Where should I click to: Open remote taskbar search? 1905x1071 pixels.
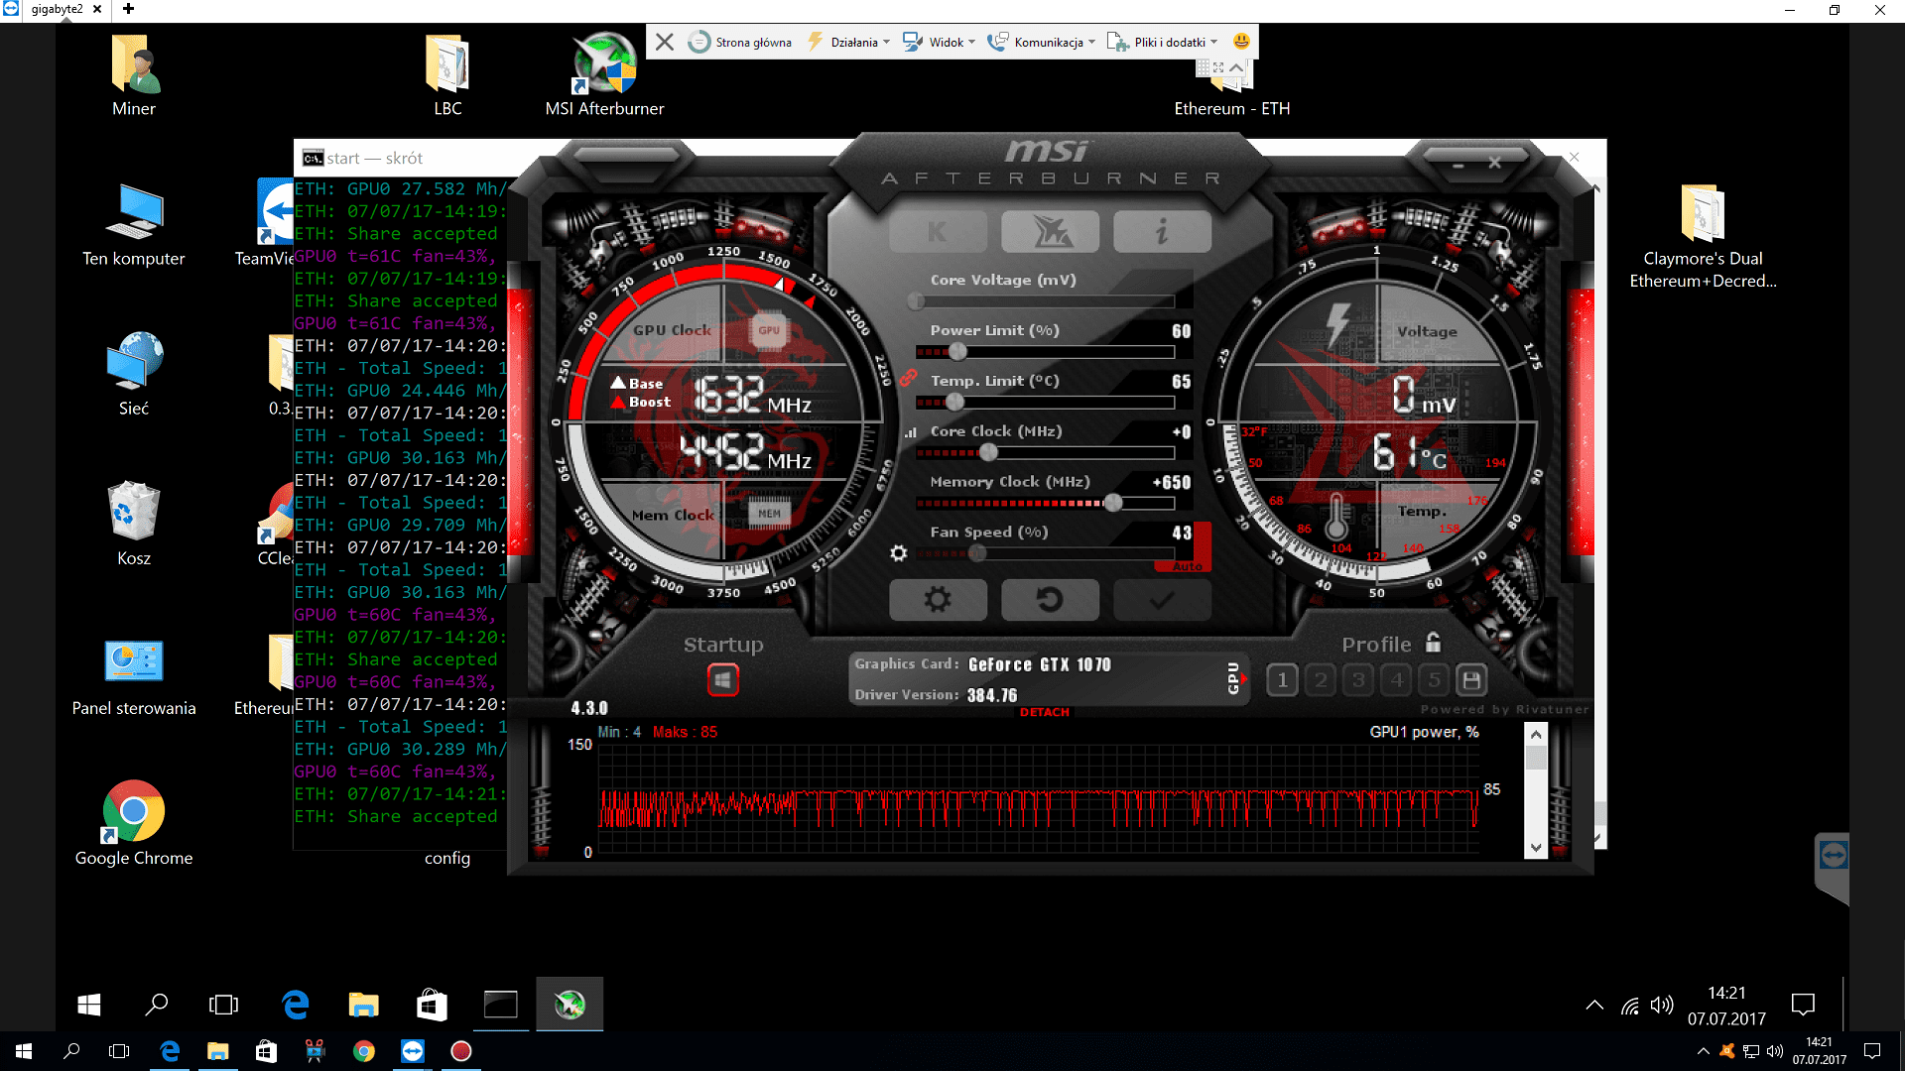coord(157,1005)
